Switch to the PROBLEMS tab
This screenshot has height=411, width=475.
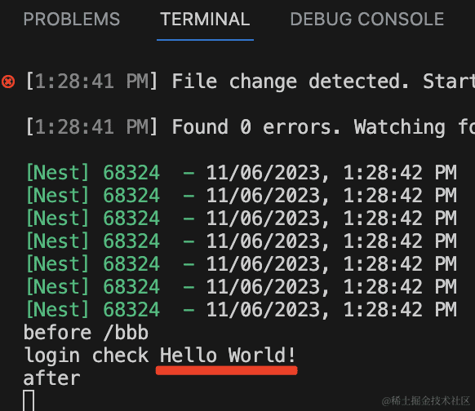(72, 19)
